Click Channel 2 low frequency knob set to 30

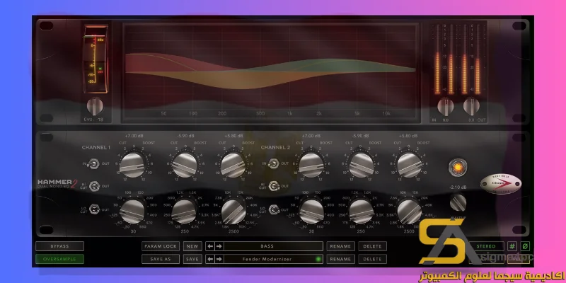coord(311,211)
